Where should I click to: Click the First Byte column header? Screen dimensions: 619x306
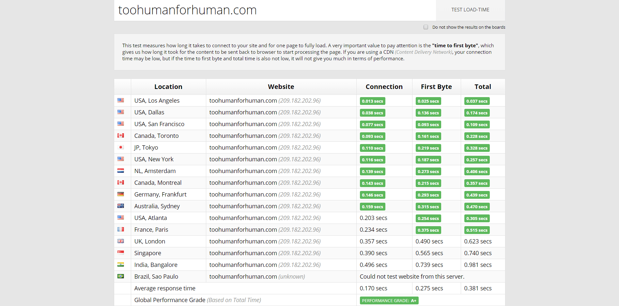tap(436, 87)
